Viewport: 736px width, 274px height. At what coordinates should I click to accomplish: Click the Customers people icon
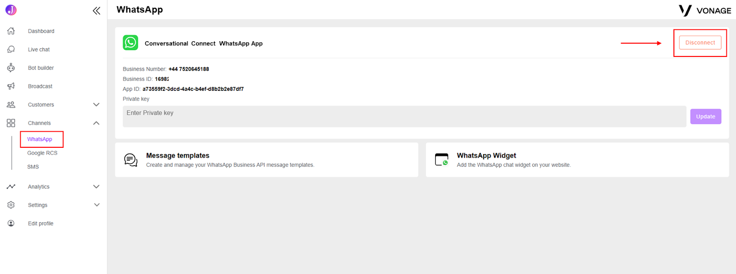11,105
